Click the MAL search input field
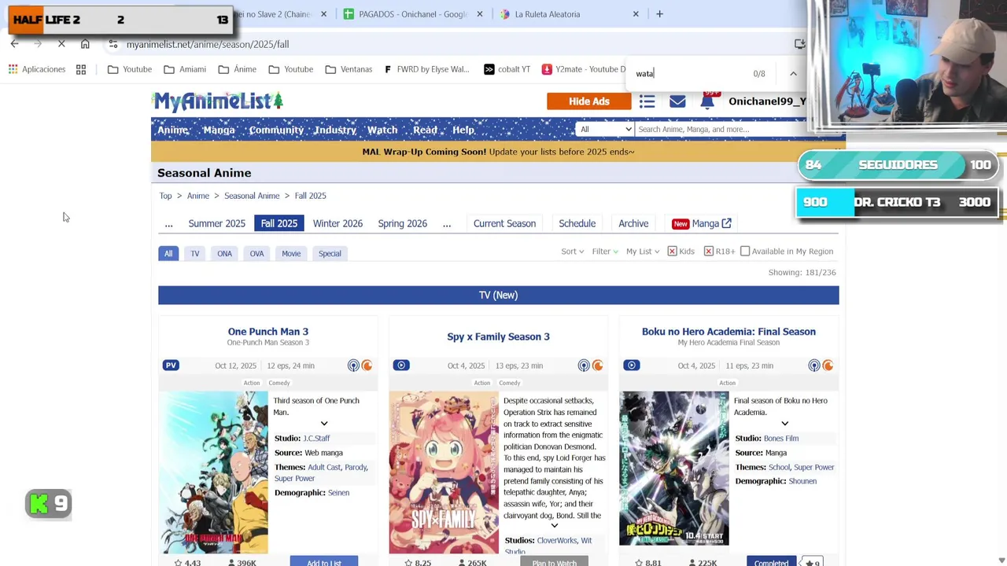1007x566 pixels. pos(720,130)
